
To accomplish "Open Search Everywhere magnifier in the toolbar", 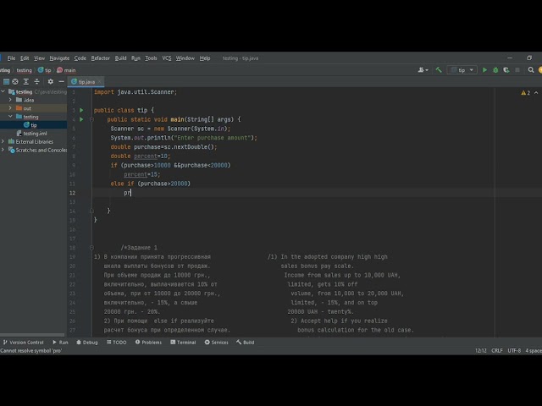I will 531,70.
